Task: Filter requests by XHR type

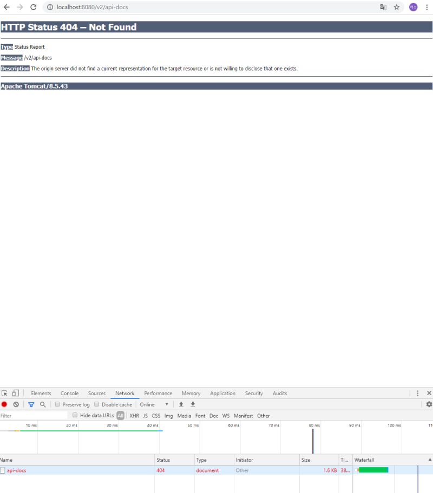Action: [134, 415]
